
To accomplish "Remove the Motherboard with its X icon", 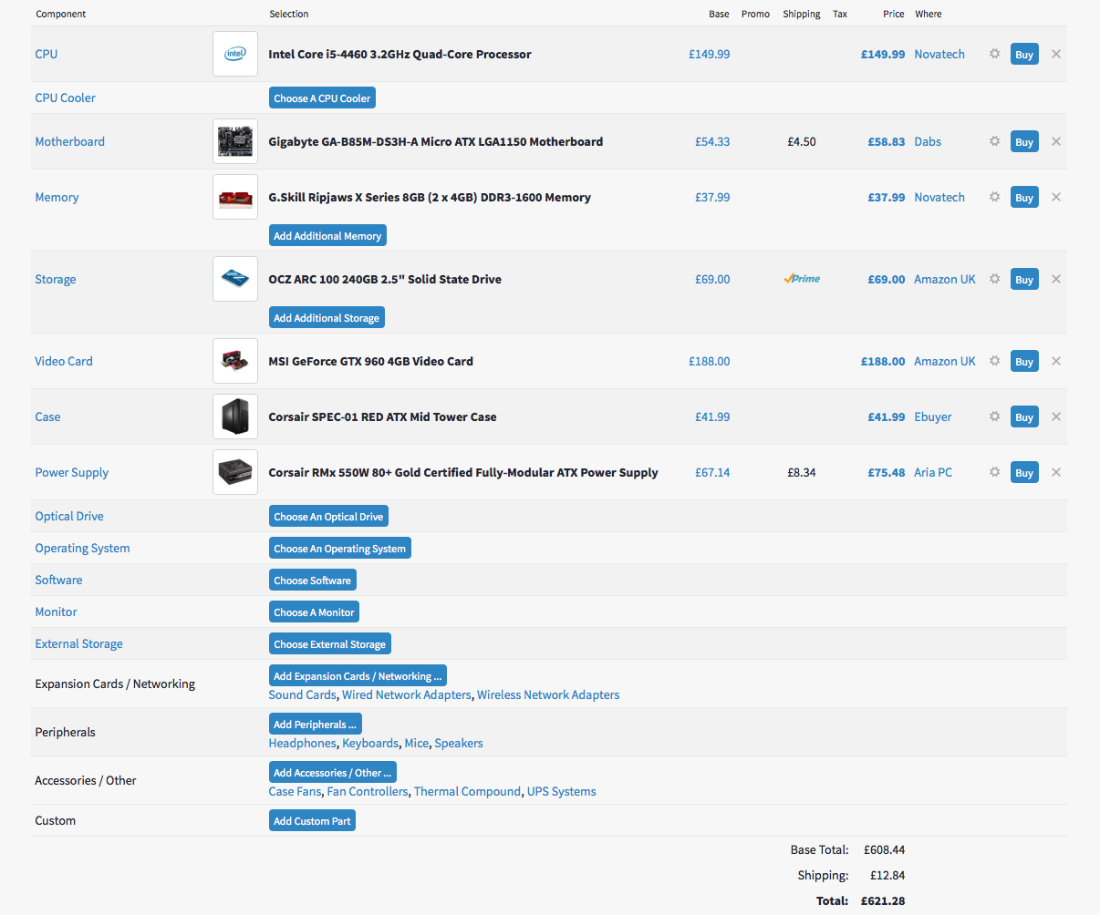I will pos(1056,141).
